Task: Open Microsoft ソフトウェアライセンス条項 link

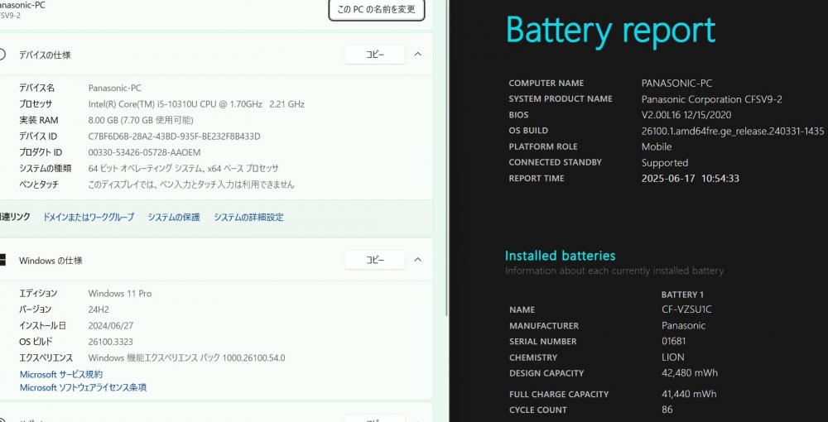Action: 83,388
